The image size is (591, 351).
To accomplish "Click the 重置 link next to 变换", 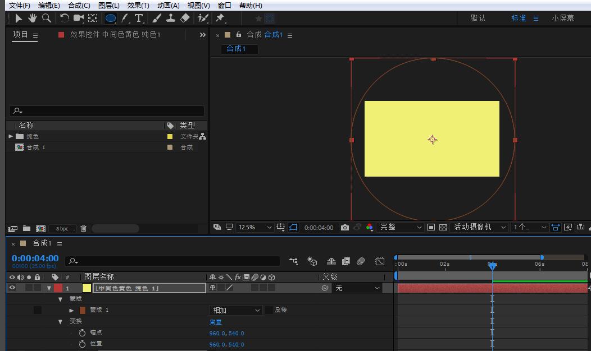I will click(215, 322).
